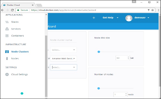This screenshot has height=99, width=161.
Task: Bookmark page with the star icon
Action: pos(153,10)
